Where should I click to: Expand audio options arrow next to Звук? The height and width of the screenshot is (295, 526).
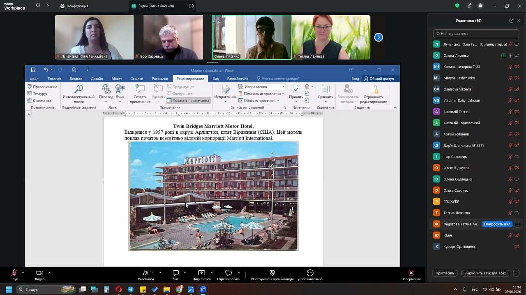[23, 273]
